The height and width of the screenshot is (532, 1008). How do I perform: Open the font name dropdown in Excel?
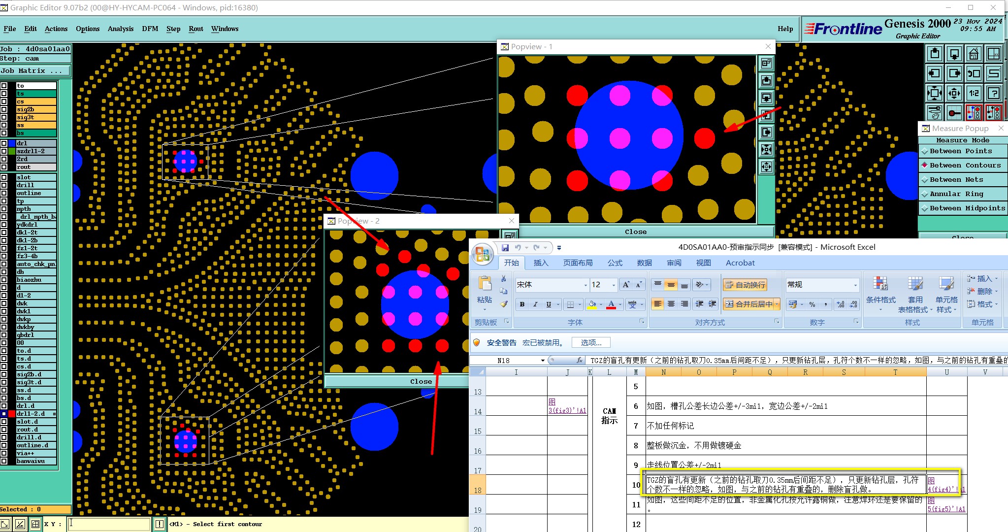[x=585, y=285]
